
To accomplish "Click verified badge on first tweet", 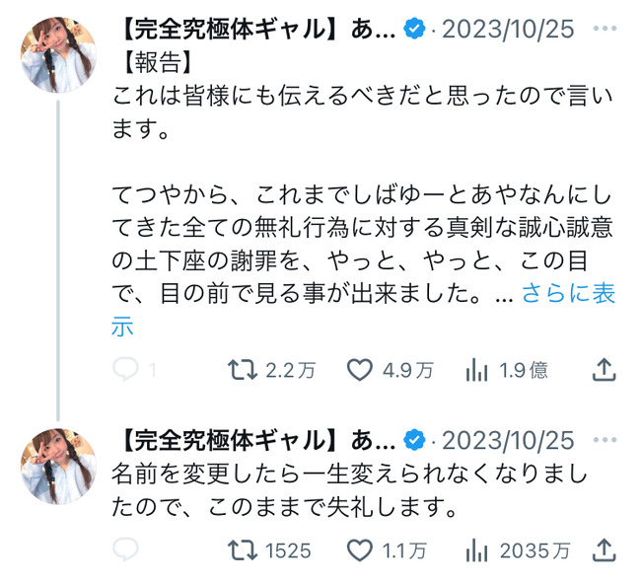I will click(415, 29).
